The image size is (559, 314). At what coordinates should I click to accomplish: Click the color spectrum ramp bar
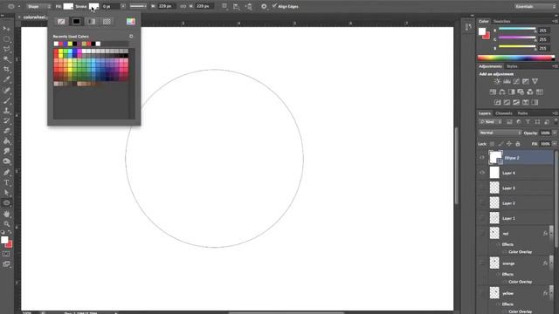516,58
